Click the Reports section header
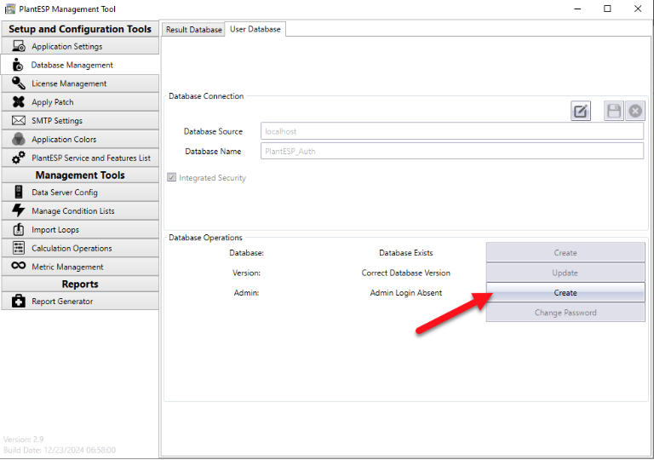 (80, 284)
